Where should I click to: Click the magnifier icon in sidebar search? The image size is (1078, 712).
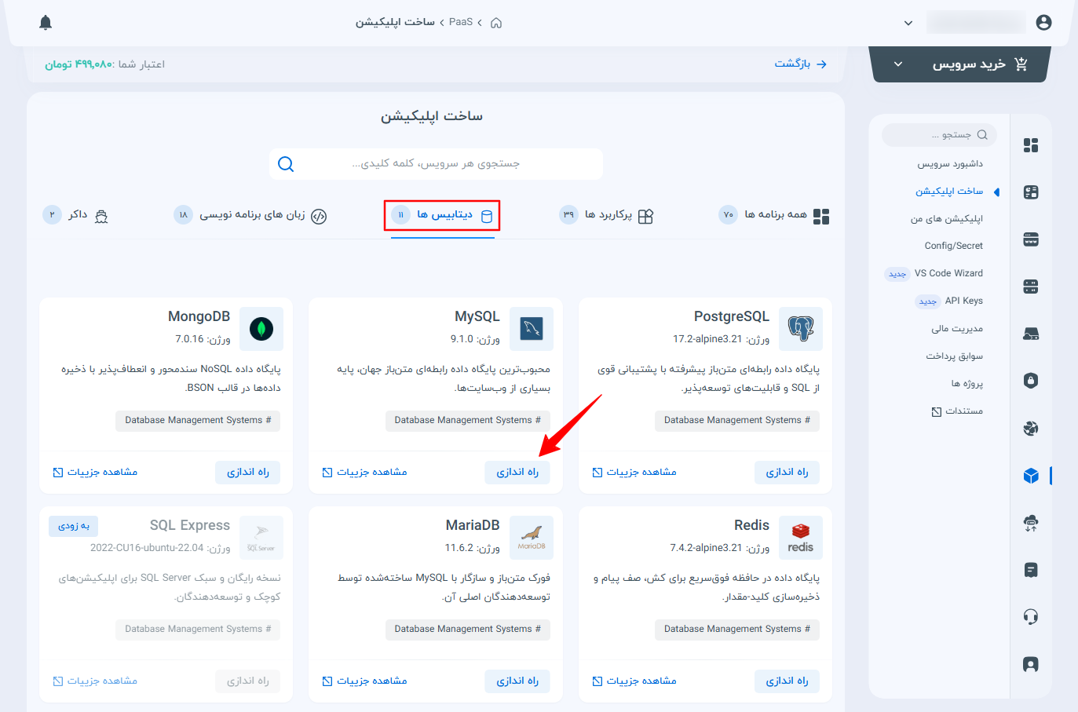coord(982,135)
